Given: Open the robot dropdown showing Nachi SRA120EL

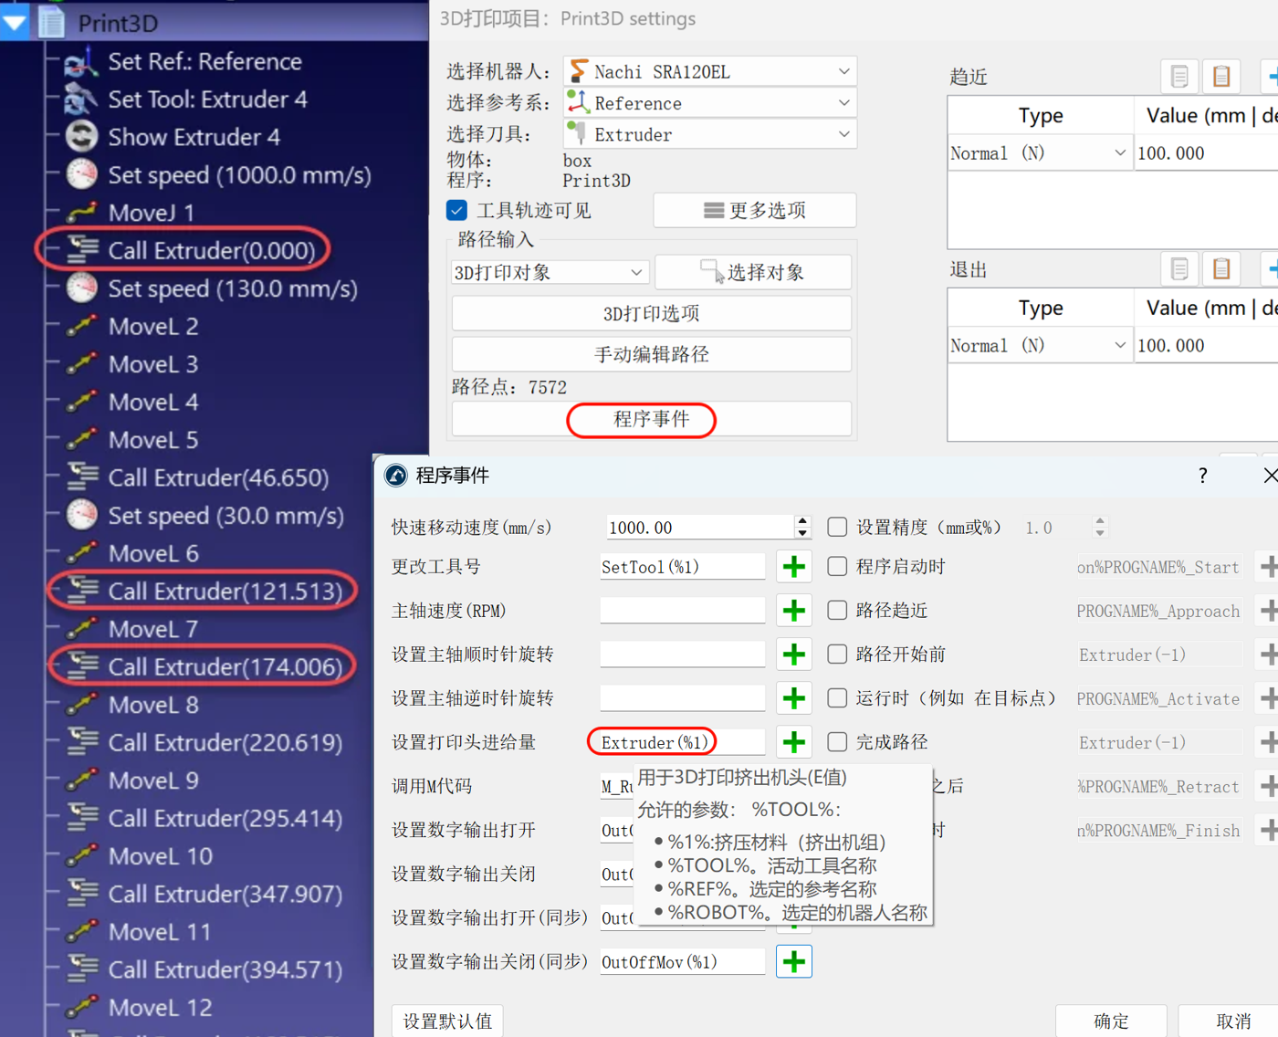Looking at the screenshot, I should pos(710,71).
